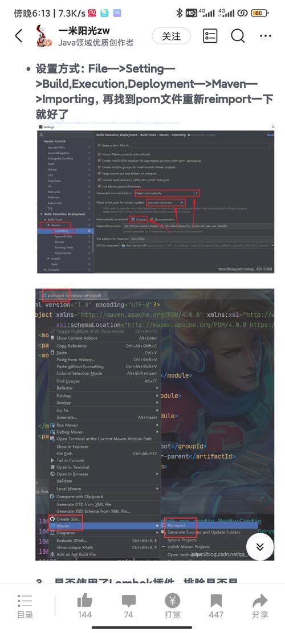Viewport: 285px width, 633px height.
Task: Like the article with thumbs-up icon
Action: [x=85, y=606]
